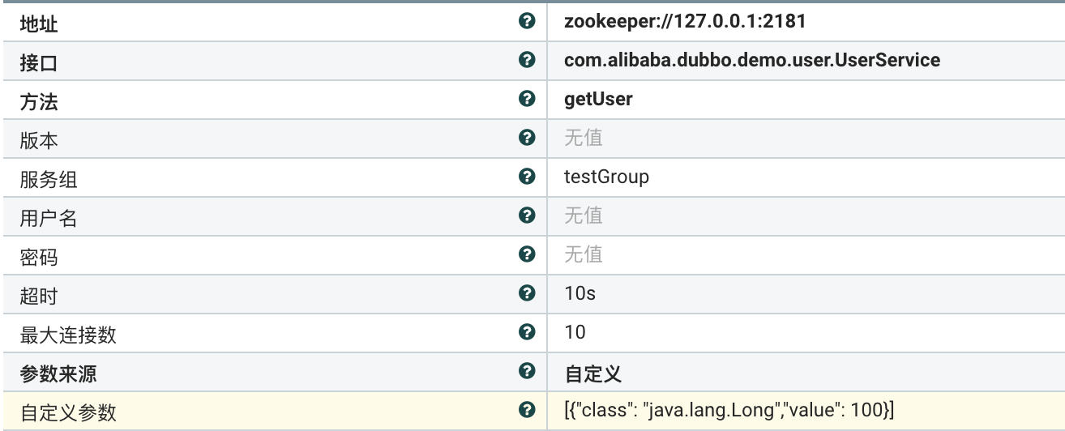Viewport: 1065px width, 431px height.
Task: Click help icon for 服务组
Action: click(x=528, y=177)
